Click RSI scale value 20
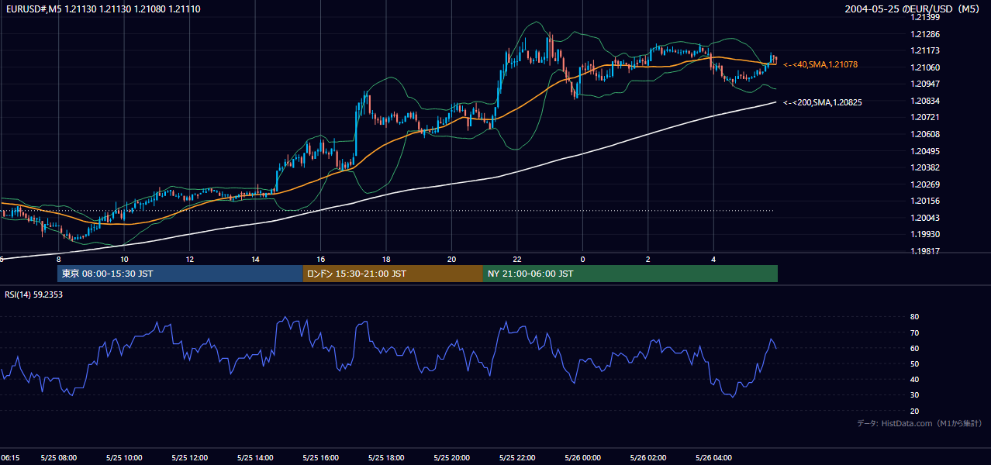The image size is (991, 465). pyautogui.click(x=914, y=411)
